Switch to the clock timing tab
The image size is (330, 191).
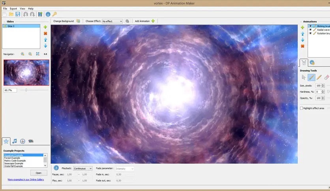click(22, 141)
